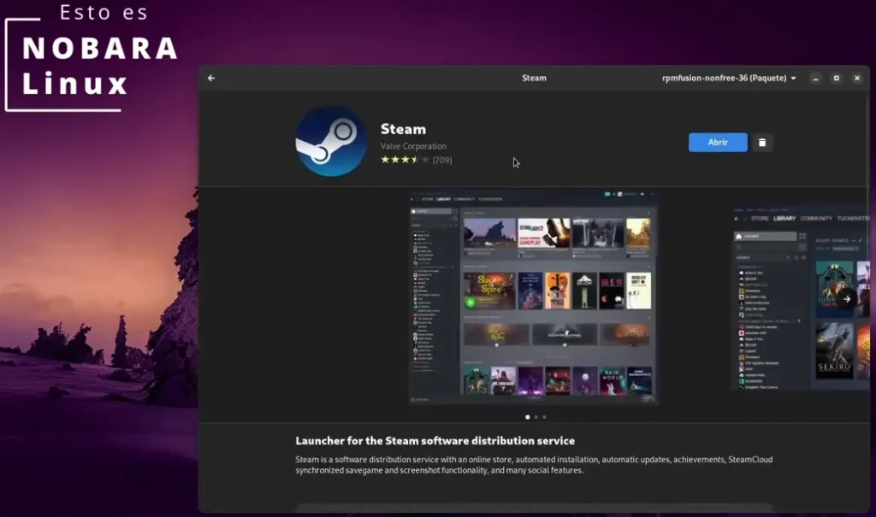
Task: Minimize the software center window
Action: coord(815,78)
